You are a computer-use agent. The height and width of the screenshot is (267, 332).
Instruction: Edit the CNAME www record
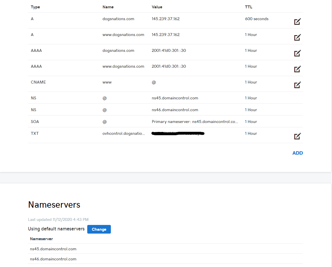point(297,85)
